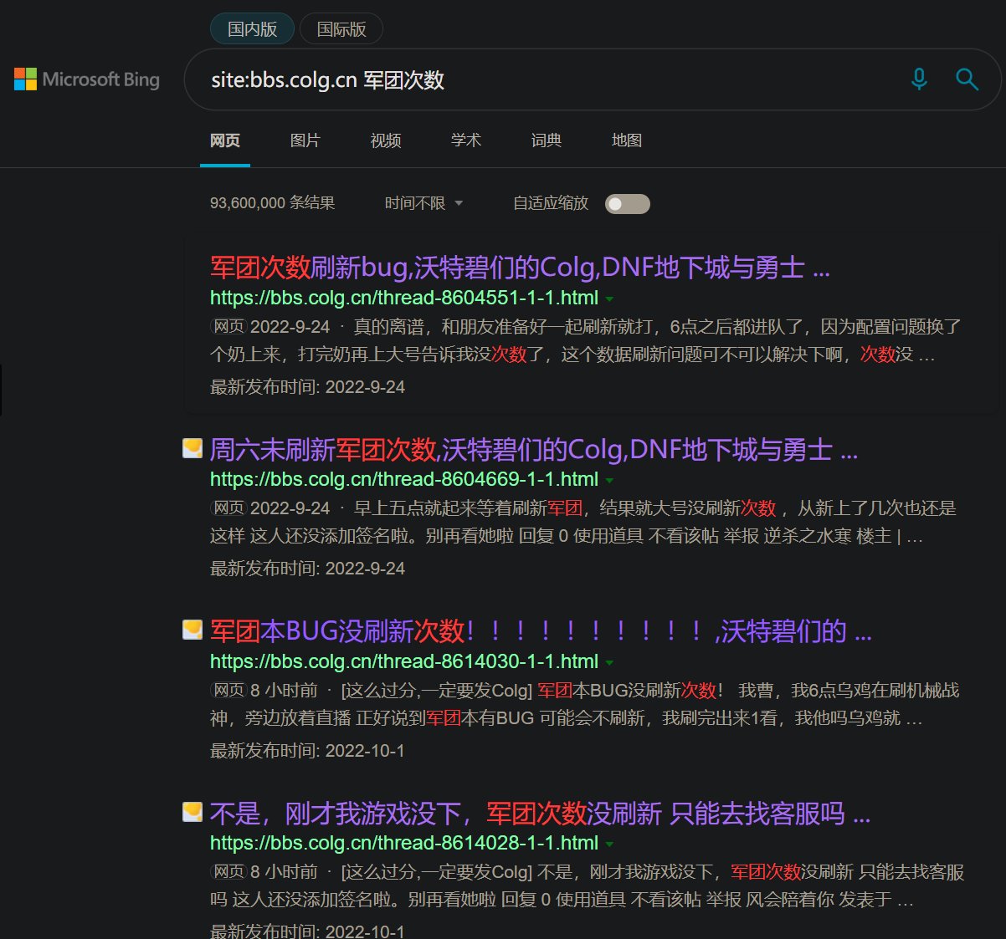This screenshot has height=939, width=1006.
Task: Click 最新发布时间: 2022-9-24 under 军团次数刷新bug
Action: click(307, 387)
